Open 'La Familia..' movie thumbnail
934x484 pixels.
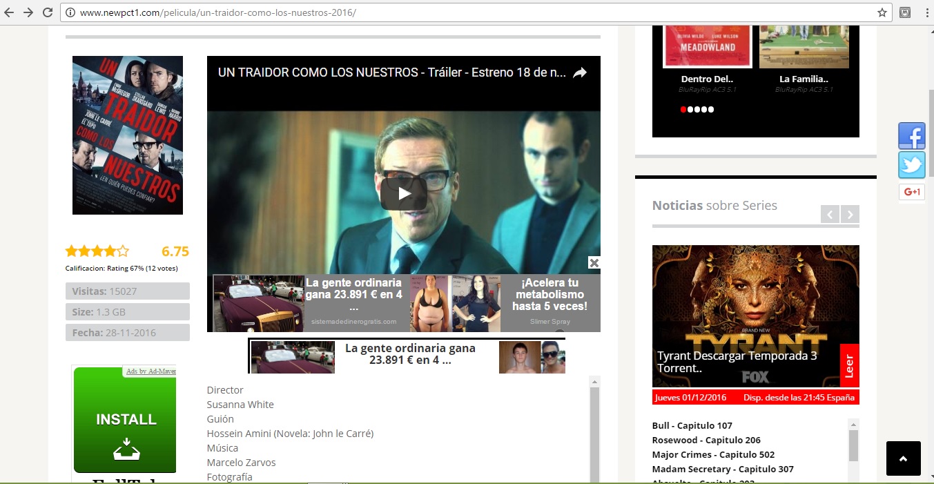click(x=804, y=47)
